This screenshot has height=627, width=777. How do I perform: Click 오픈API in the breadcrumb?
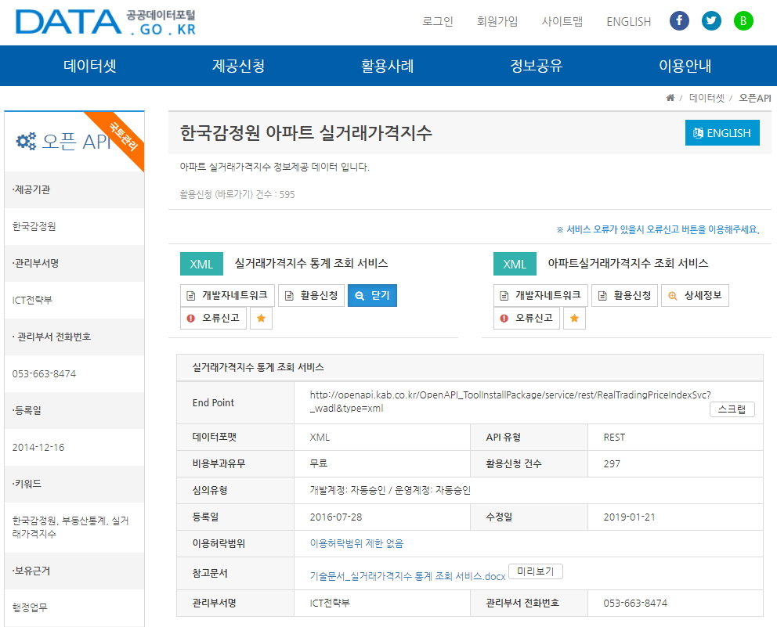point(755,98)
